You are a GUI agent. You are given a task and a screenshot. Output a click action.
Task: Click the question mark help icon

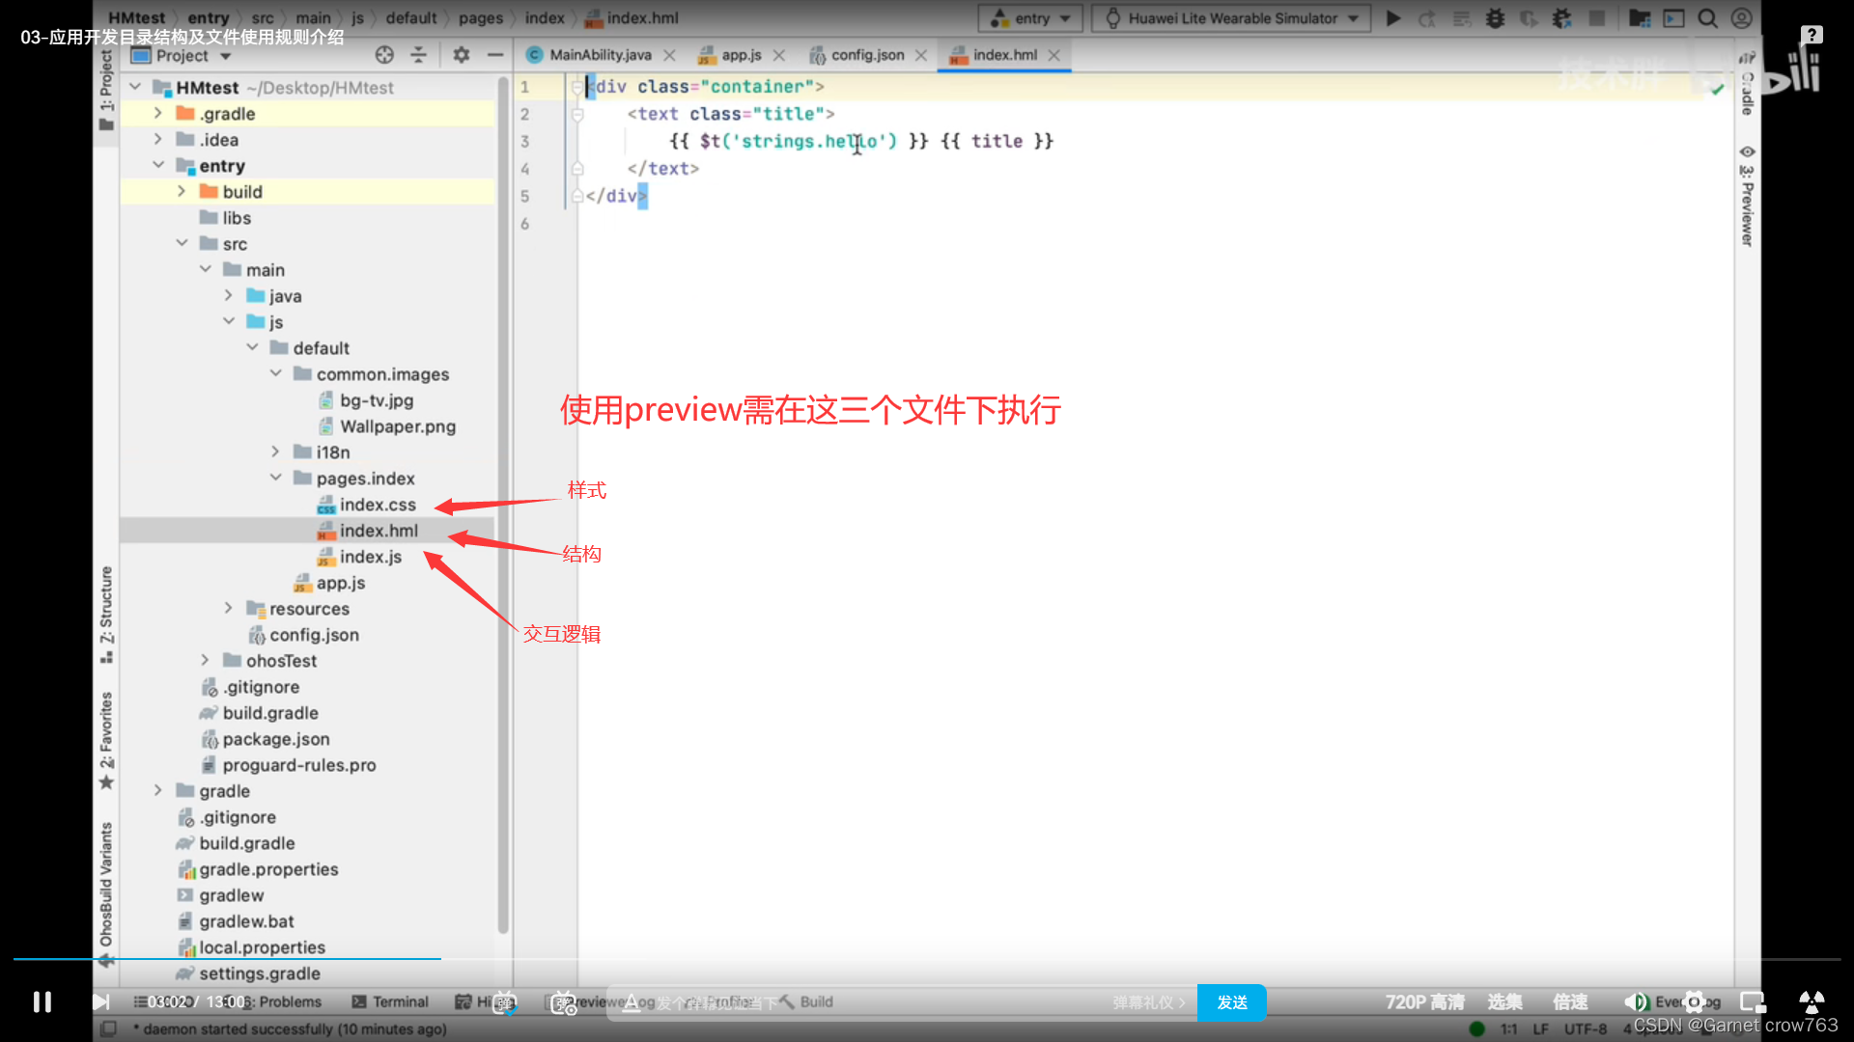point(1812,35)
